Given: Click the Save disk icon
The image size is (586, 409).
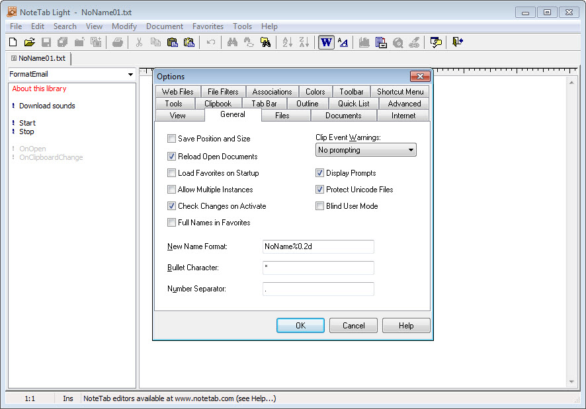Looking at the screenshot, I should pyautogui.click(x=46, y=42).
